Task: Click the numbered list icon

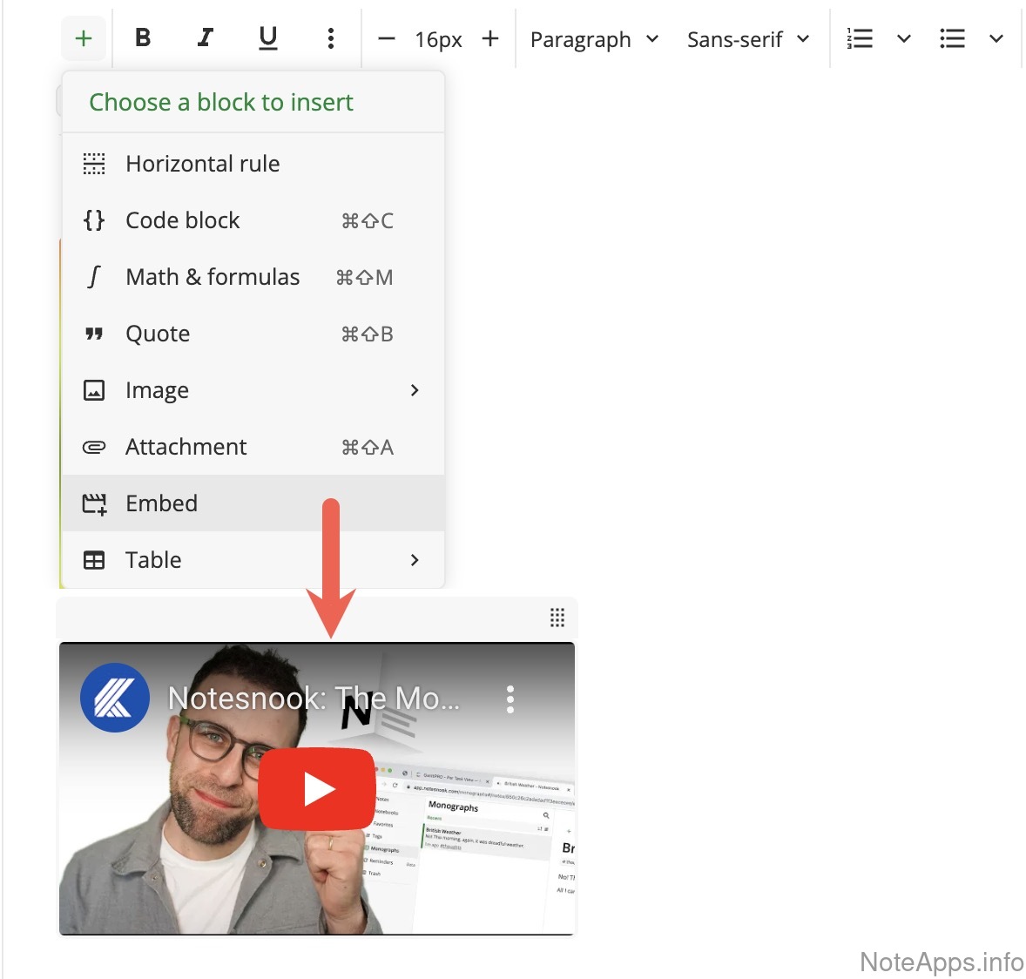Action: click(860, 38)
